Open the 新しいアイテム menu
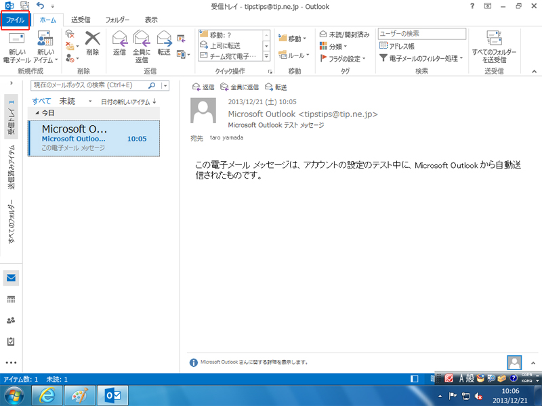The image size is (542, 406). coord(45,47)
